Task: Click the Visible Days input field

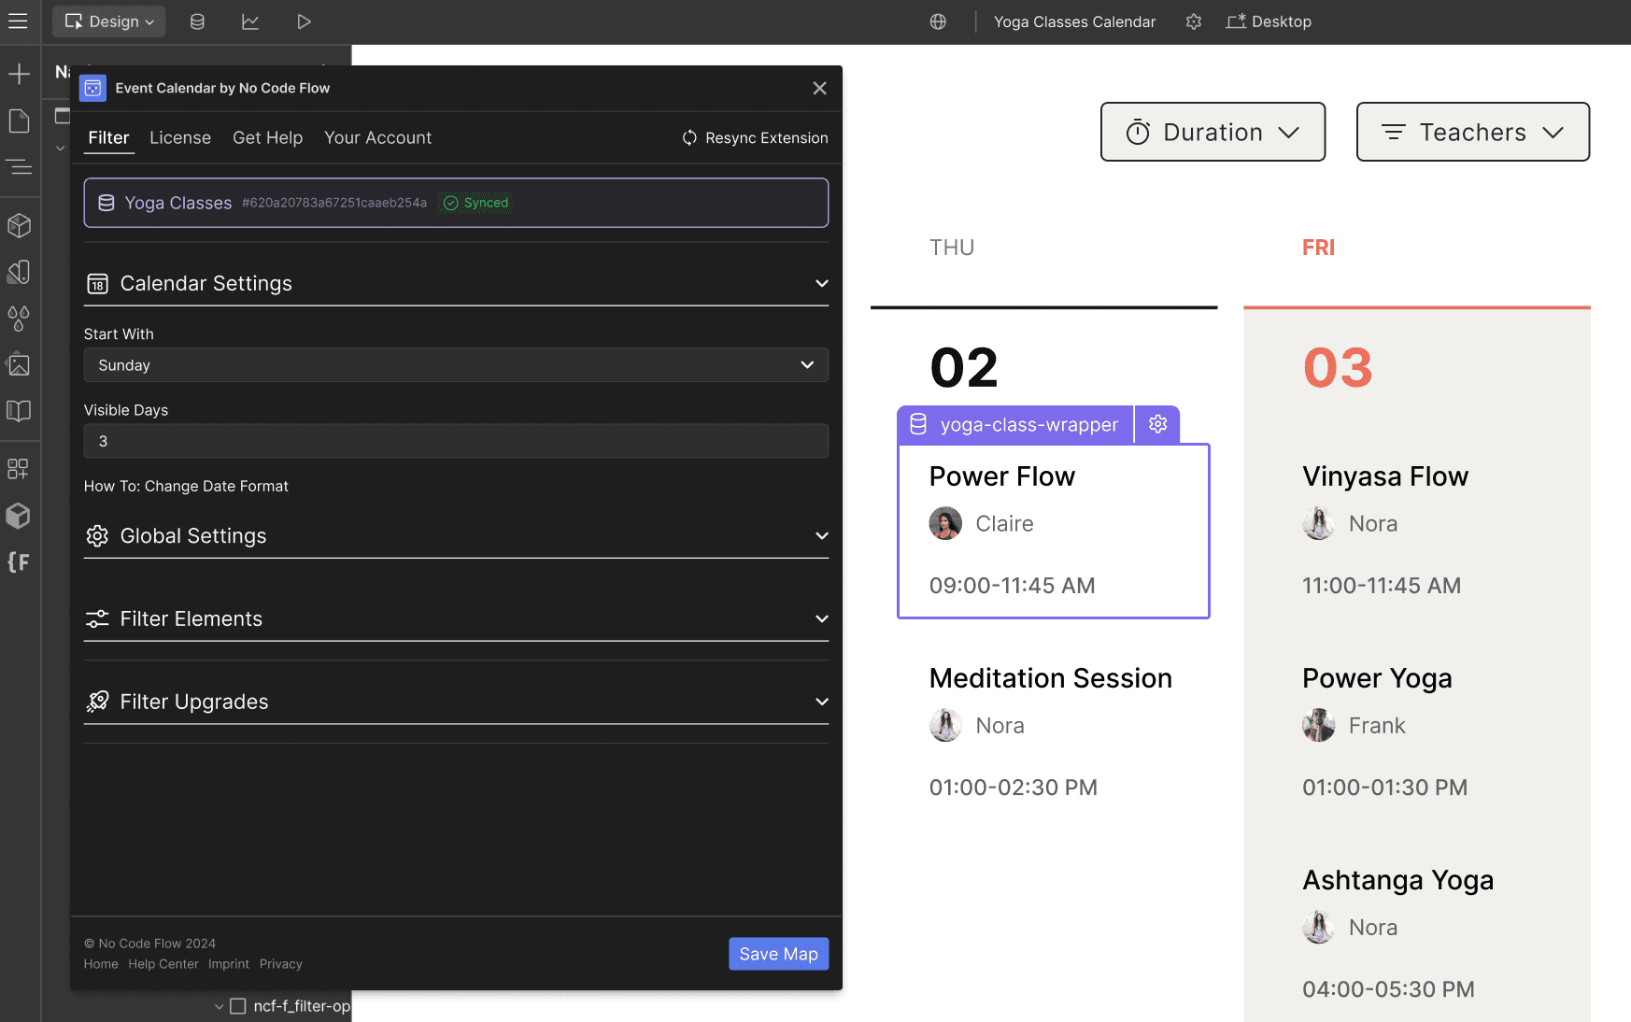Action: (456, 441)
